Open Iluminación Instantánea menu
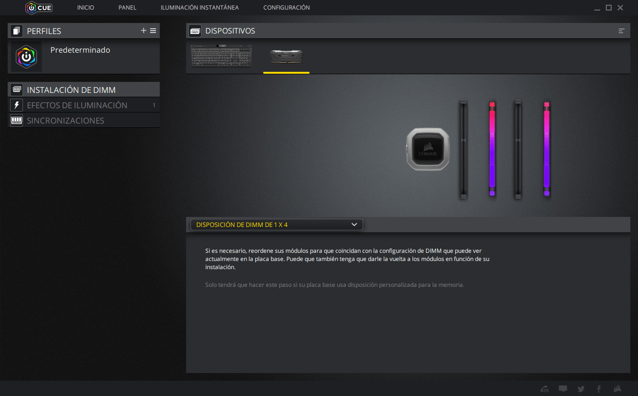Viewport: 638px width, 396px height. point(200,8)
